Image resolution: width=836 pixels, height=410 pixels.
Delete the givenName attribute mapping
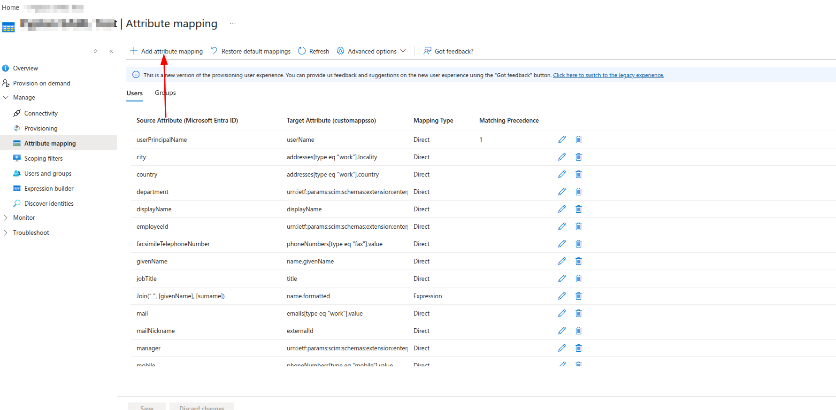pos(578,261)
